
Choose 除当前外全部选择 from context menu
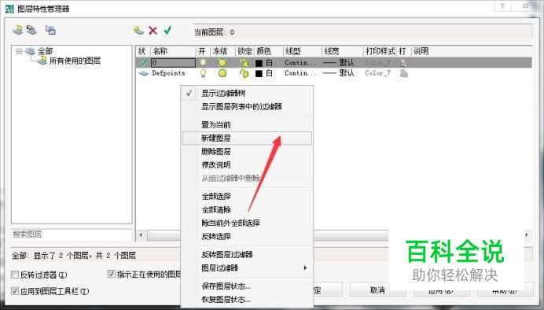[x=247, y=223]
